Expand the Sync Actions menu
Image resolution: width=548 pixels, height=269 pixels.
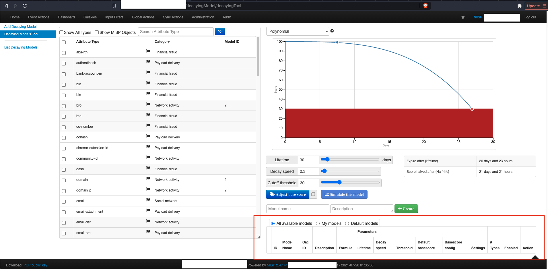pyautogui.click(x=173, y=17)
